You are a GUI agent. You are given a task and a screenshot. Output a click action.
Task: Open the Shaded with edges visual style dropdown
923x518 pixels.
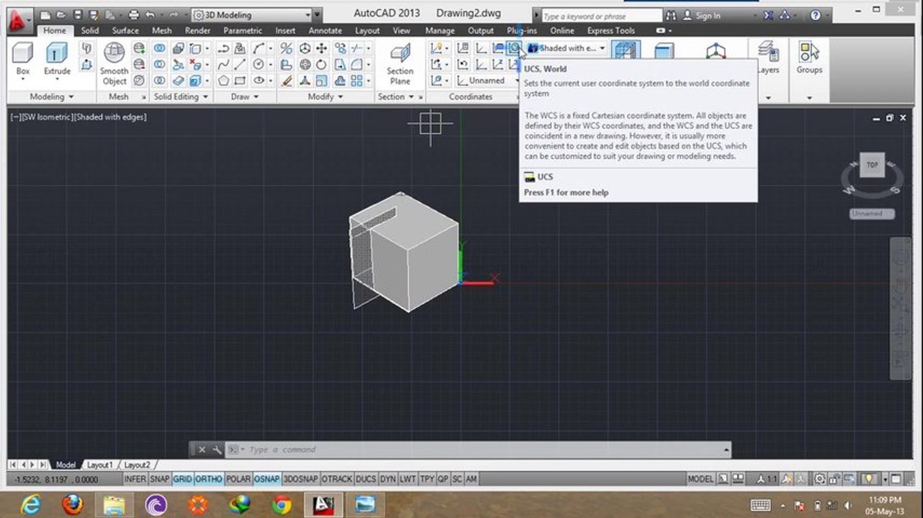(x=568, y=48)
